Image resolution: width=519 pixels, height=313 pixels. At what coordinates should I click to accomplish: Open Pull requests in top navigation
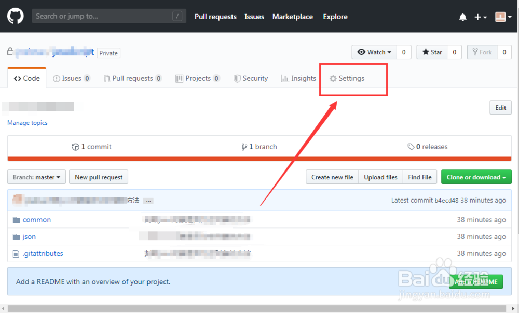coord(215,17)
